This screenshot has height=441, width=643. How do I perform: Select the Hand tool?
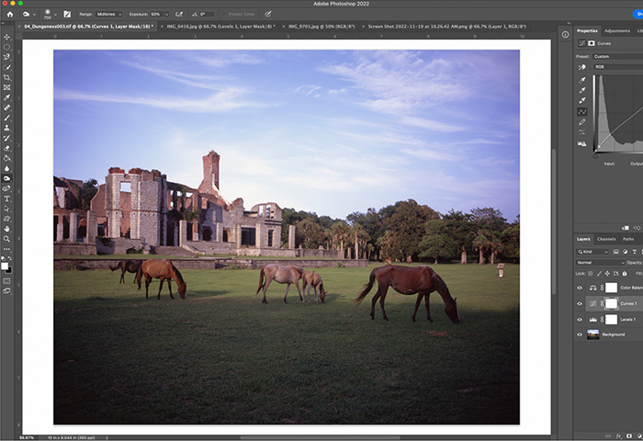tap(7, 229)
